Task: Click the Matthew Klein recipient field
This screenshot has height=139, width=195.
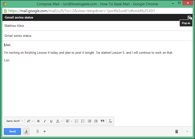Action: 97,26
